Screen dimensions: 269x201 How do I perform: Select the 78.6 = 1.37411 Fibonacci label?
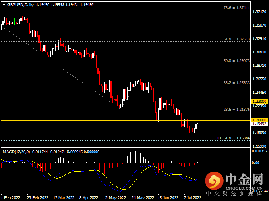pos(237,8)
